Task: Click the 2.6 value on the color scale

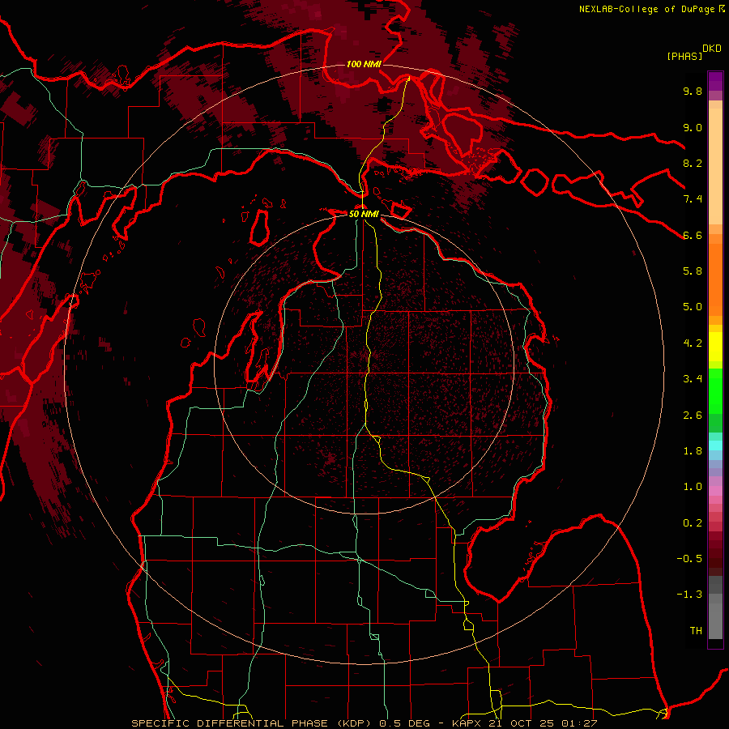Action: 693,416
